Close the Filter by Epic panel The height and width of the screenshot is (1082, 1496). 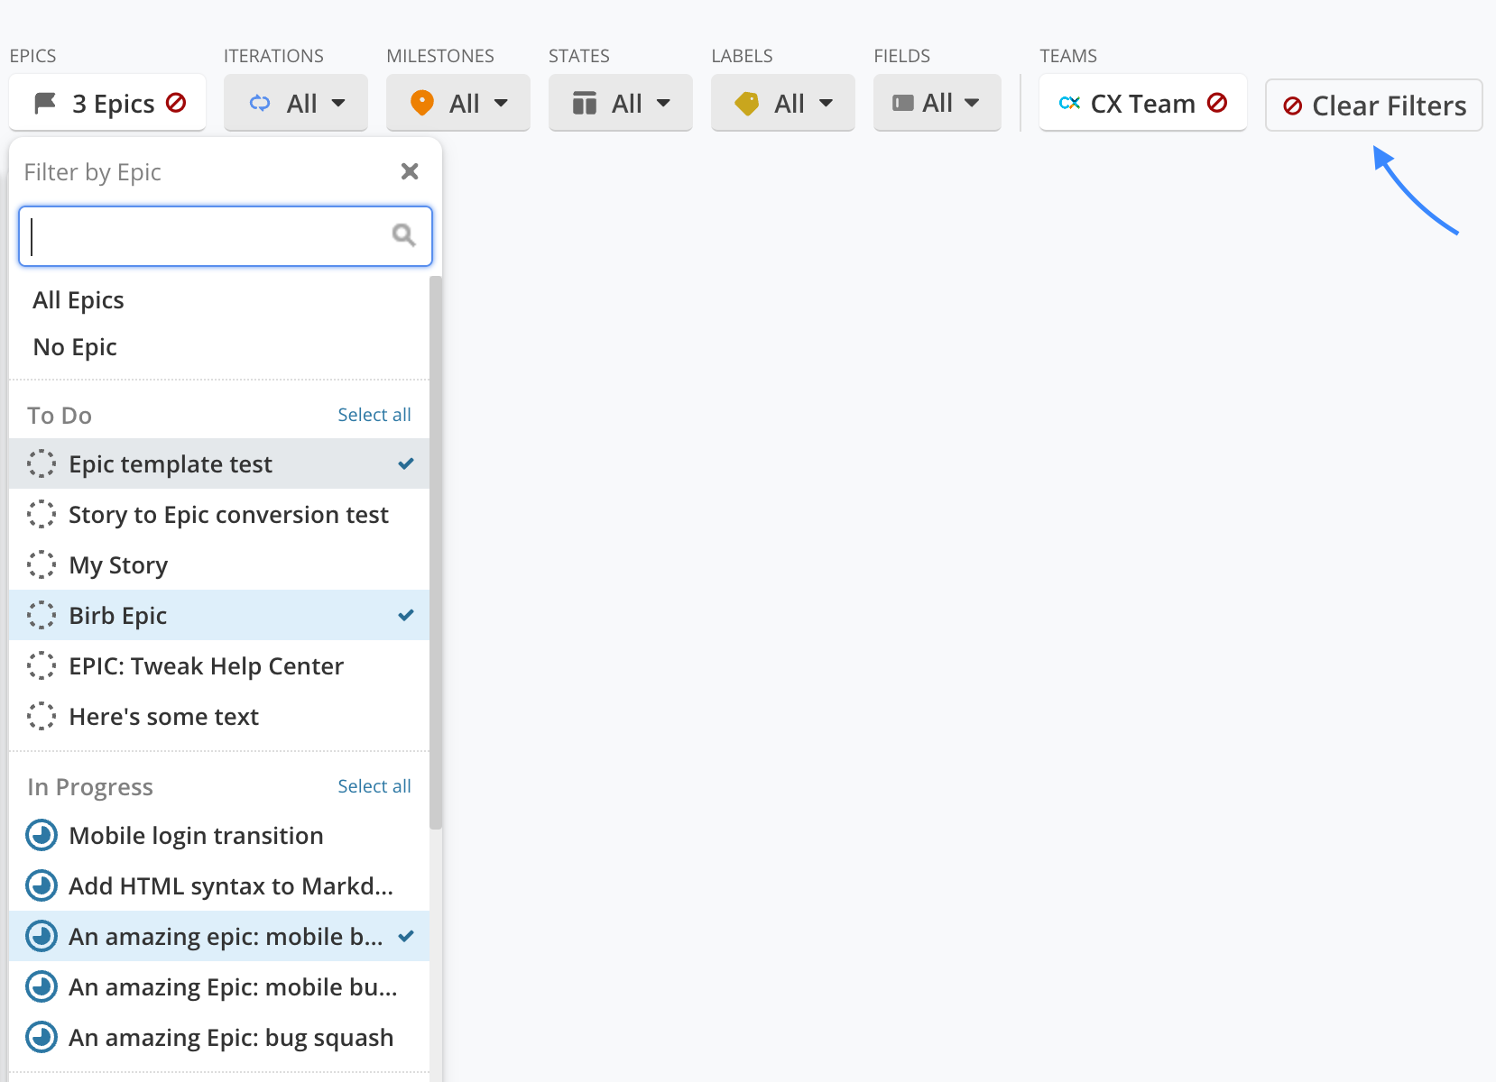pos(410,171)
